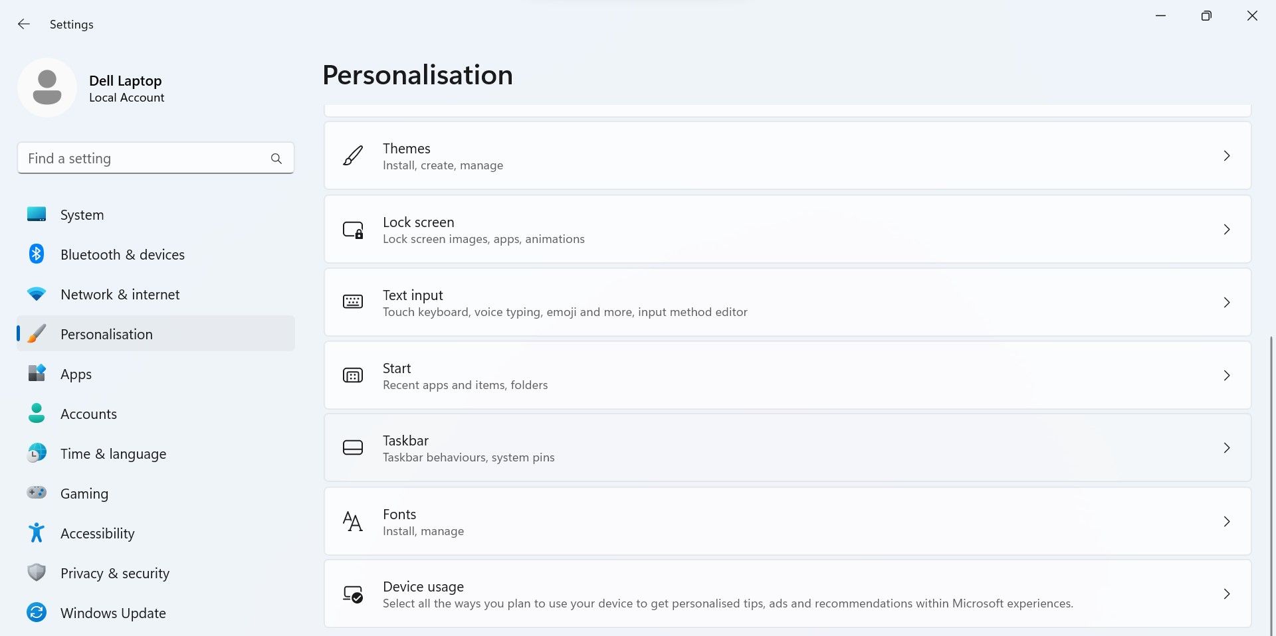The width and height of the screenshot is (1276, 636).
Task: Click the Fonts letter icon
Action: pyautogui.click(x=353, y=522)
